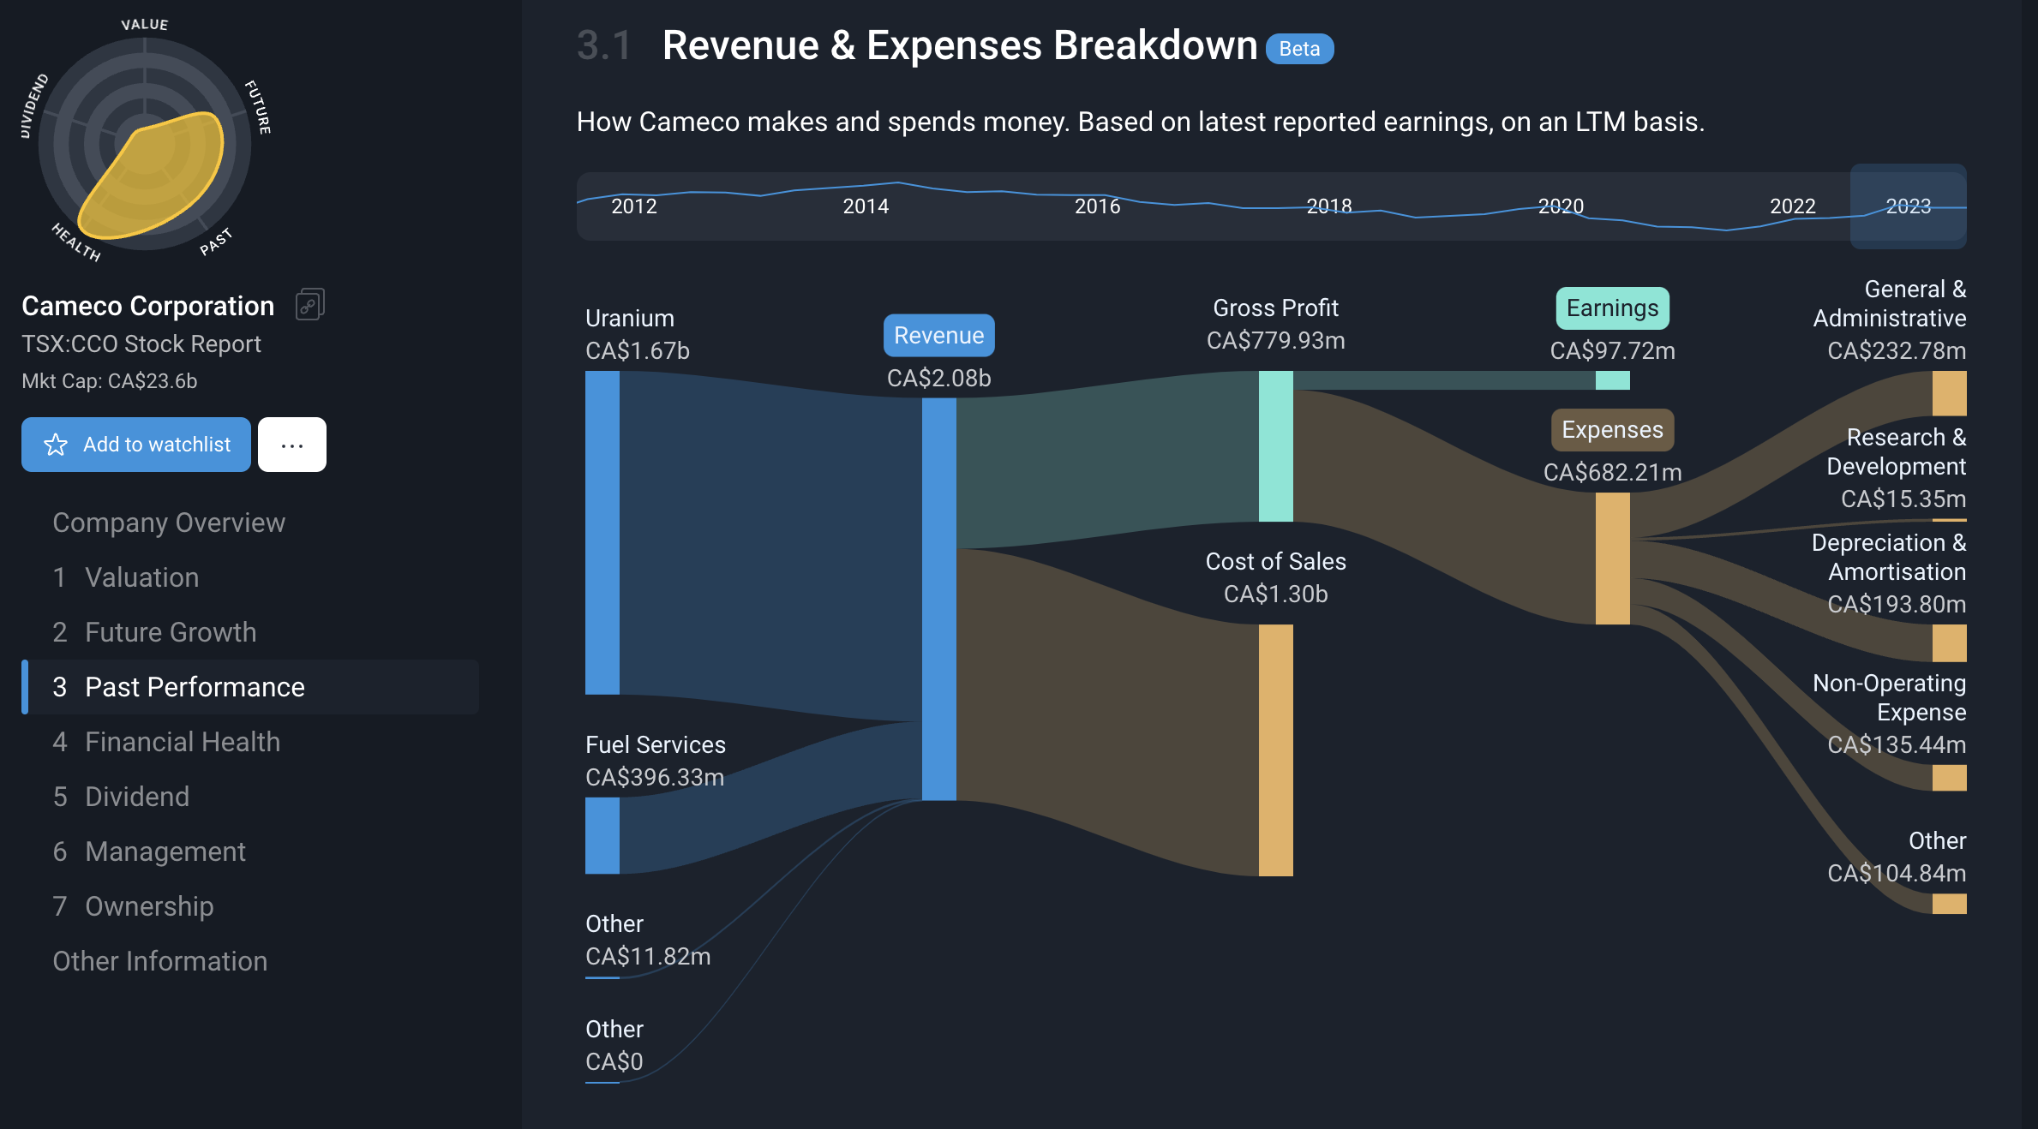The width and height of the screenshot is (2038, 1129).
Task: Open the Company Overview section
Action: point(169,523)
